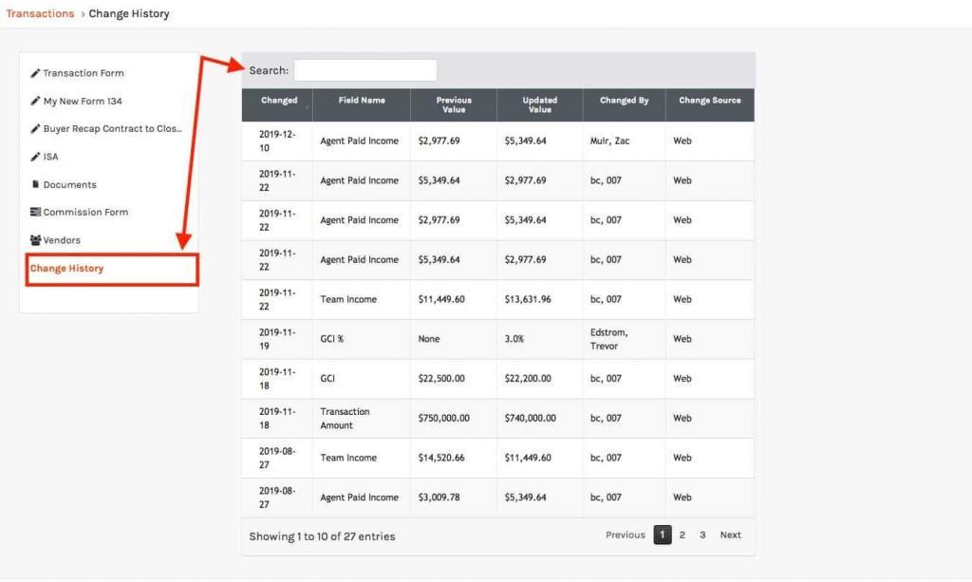The image size is (972, 582).
Task: Open the Commission Form section
Action: 85,212
